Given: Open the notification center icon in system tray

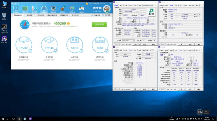Looking at the screenshot, I should (213, 119).
